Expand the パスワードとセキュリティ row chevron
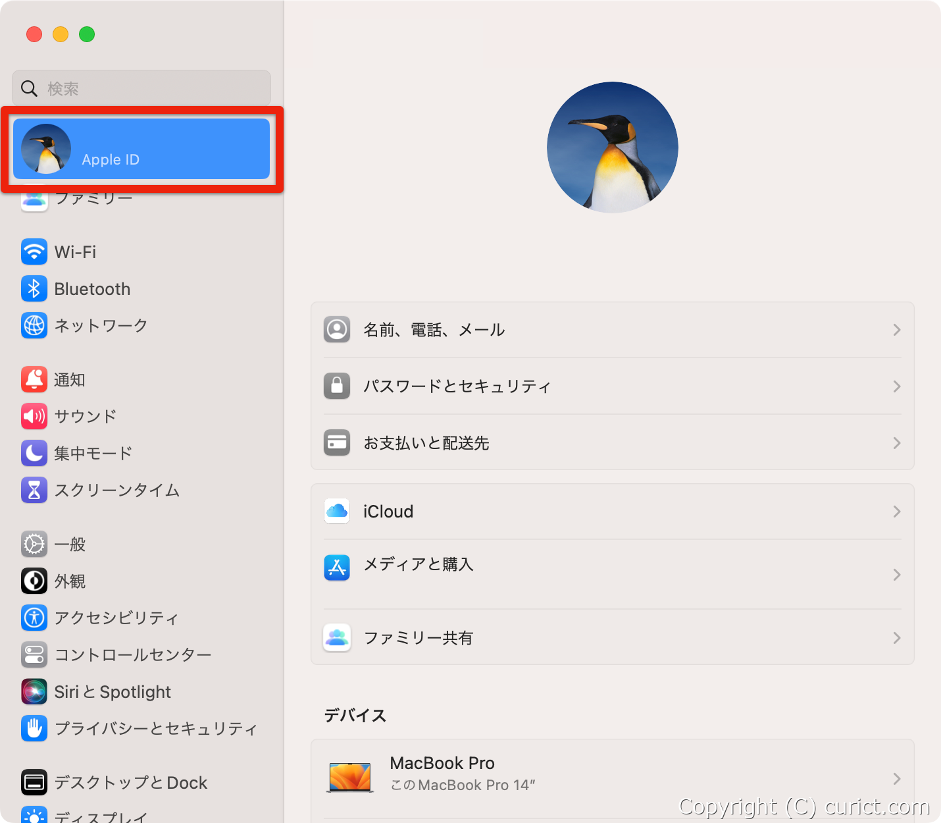The width and height of the screenshot is (941, 823). [897, 386]
